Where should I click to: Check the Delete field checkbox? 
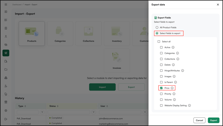(x=161, y=65)
